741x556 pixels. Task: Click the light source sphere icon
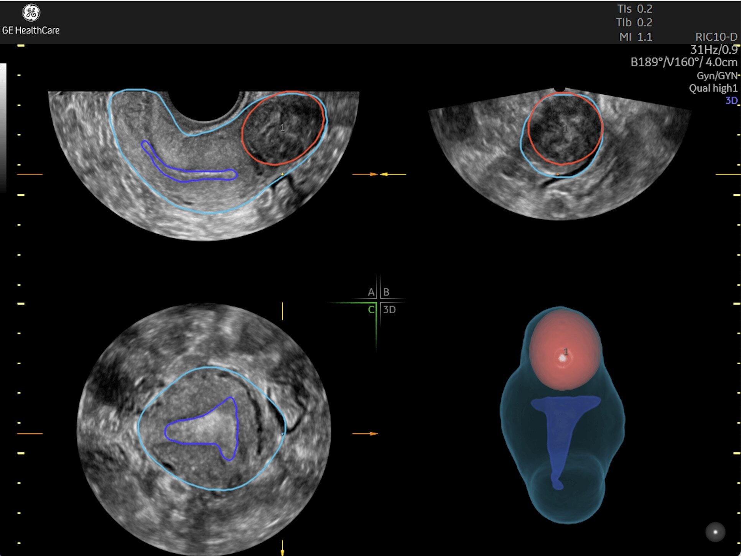715,532
